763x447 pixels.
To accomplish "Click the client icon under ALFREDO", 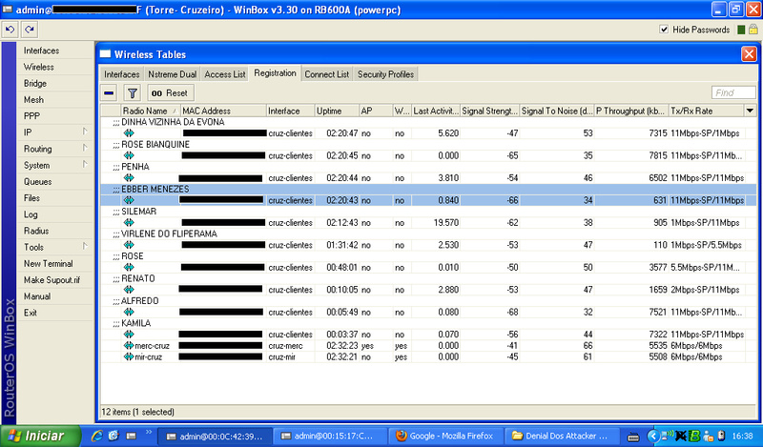I will pos(129,313).
